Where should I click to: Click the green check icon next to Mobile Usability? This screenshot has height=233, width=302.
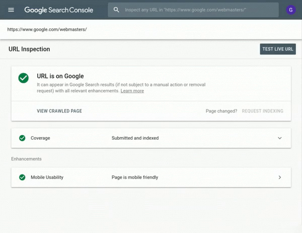[22, 178]
